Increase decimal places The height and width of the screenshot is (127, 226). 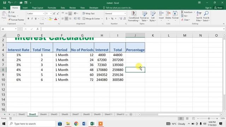point(121,19)
